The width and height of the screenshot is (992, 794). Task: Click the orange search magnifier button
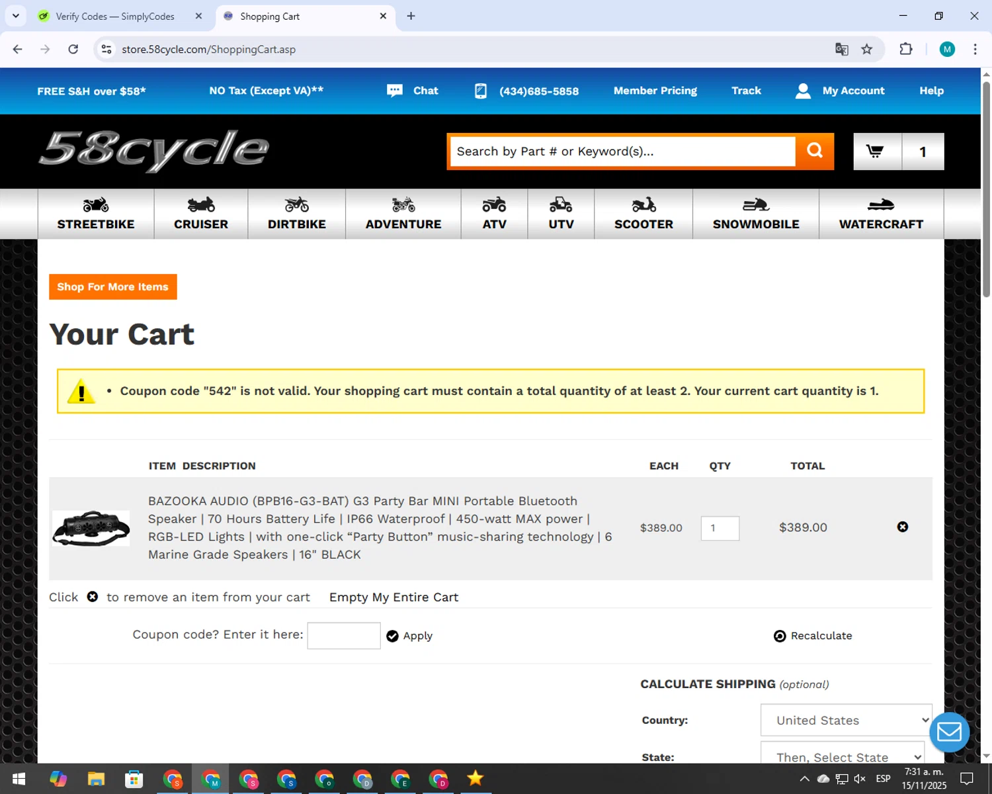click(x=814, y=151)
